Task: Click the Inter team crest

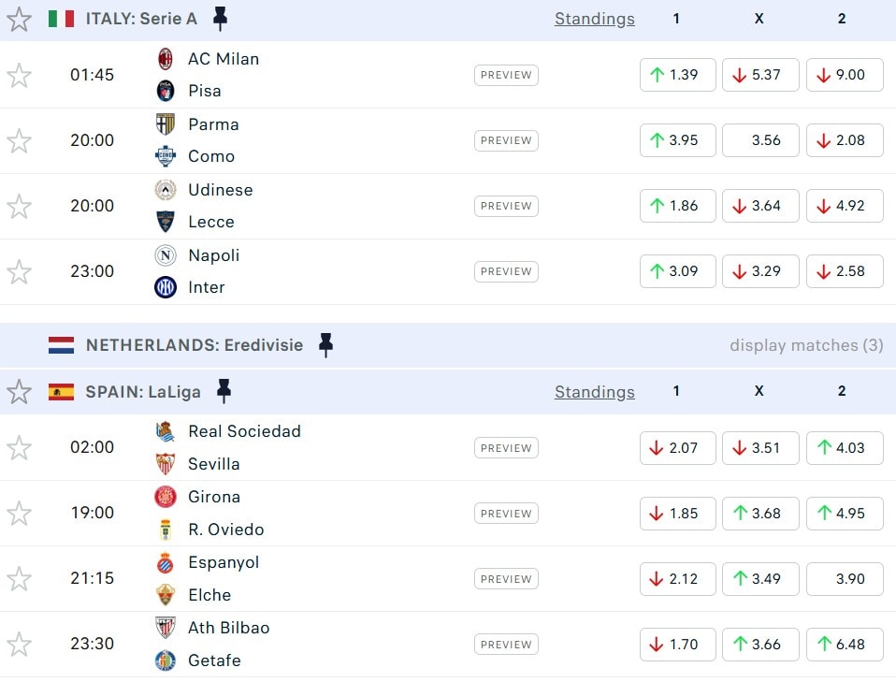Action: 166,287
